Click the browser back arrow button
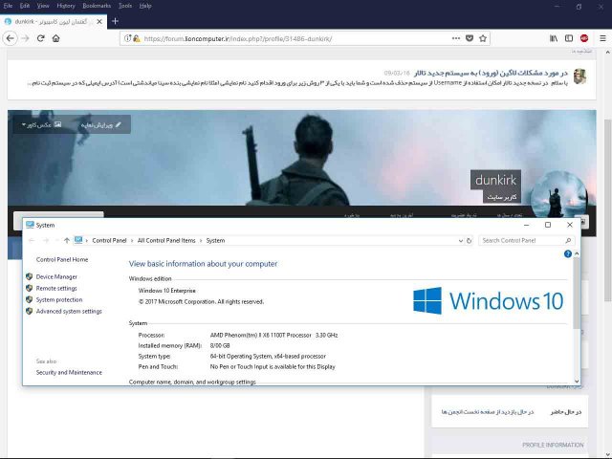 point(11,38)
